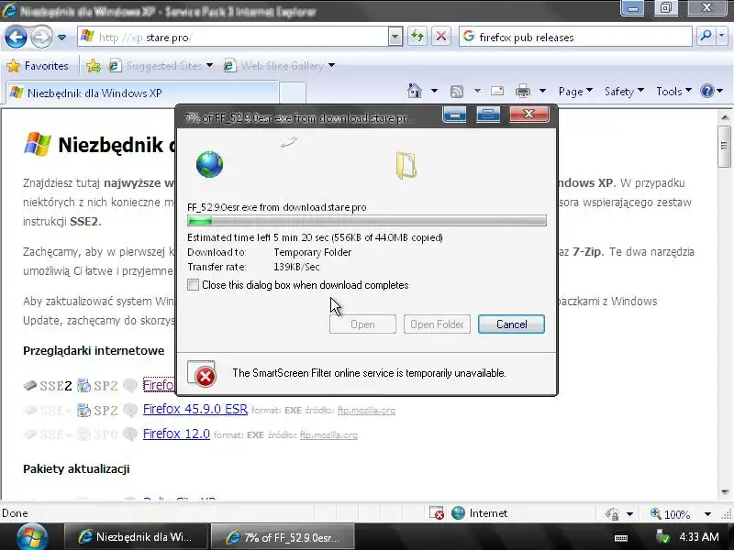The height and width of the screenshot is (550, 734).
Task: Run search with the magnifier button
Action: click(x=705, y=37)
